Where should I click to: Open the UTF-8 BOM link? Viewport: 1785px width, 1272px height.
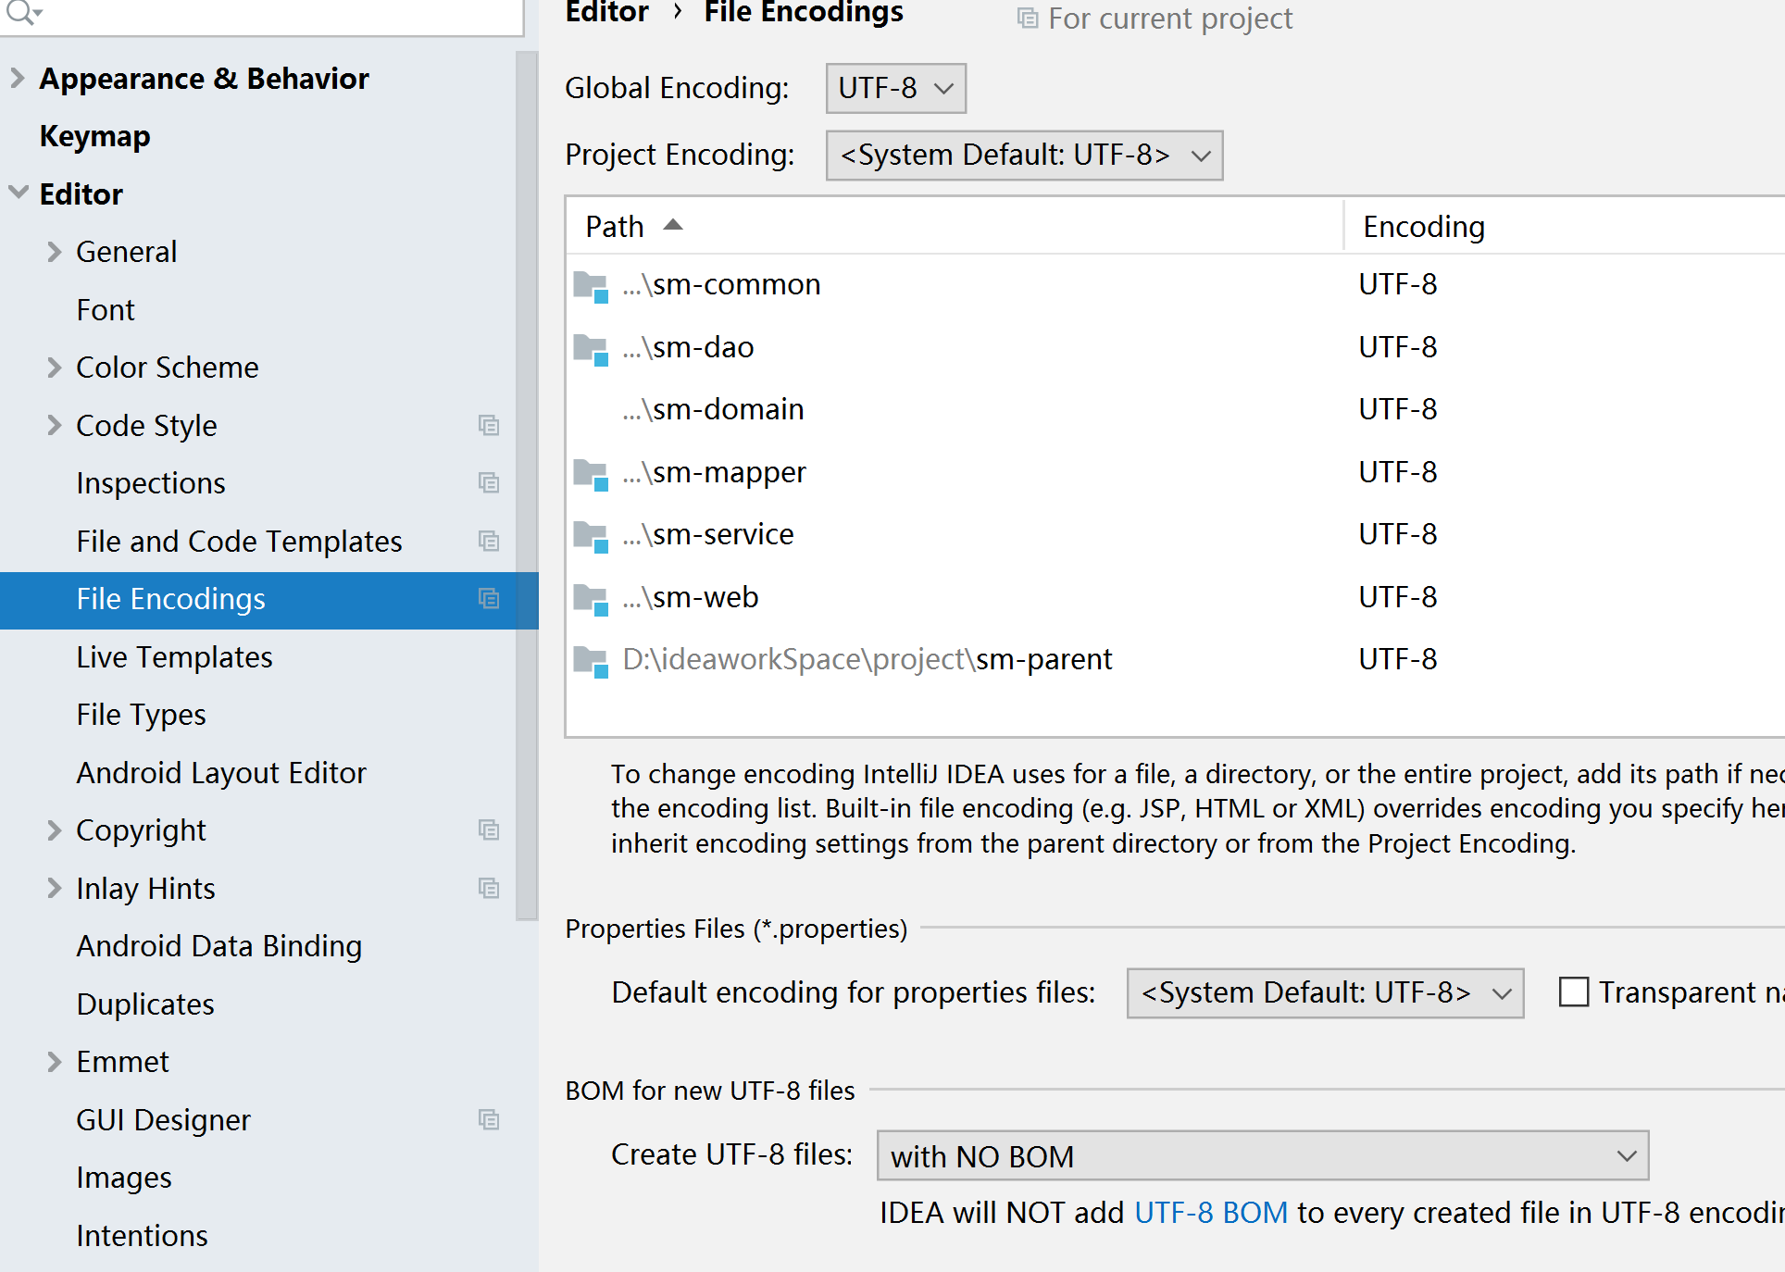click(1210, 1213)
